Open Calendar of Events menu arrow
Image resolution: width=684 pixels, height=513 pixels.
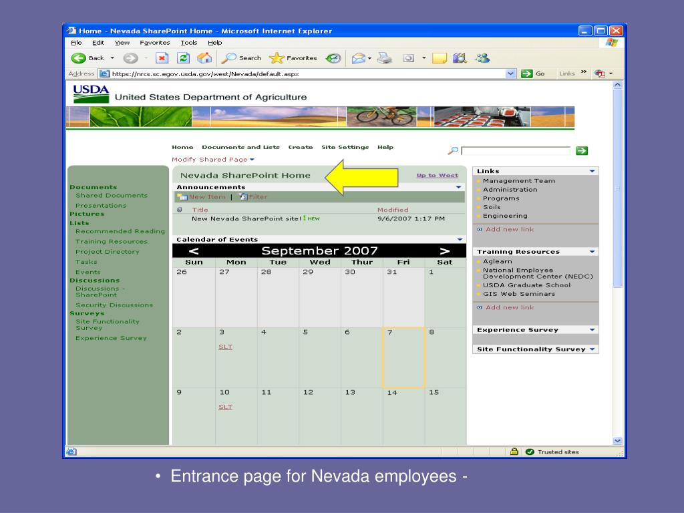point(460,240)
